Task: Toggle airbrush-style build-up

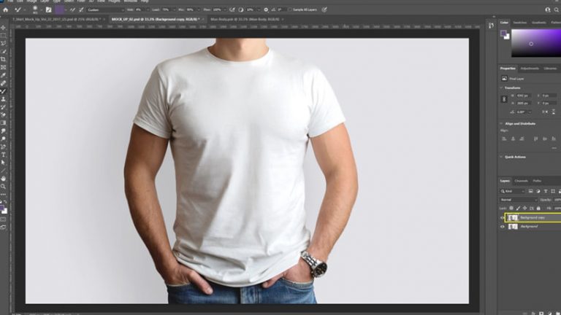Action: point(232,10)
